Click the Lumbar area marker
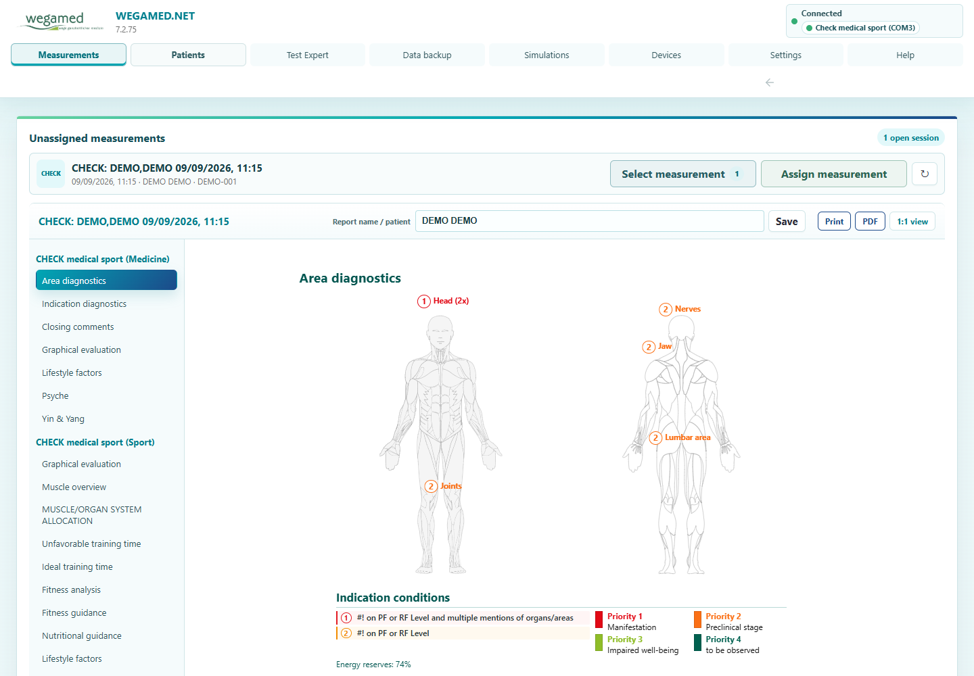The image size is (974, 676). (680, 437)
